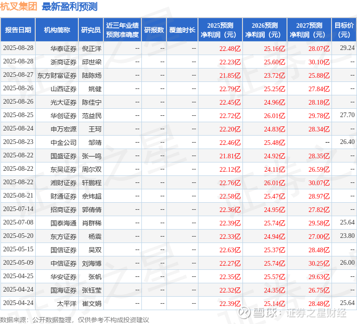Click target price 26.00

(x=347, y=262)
